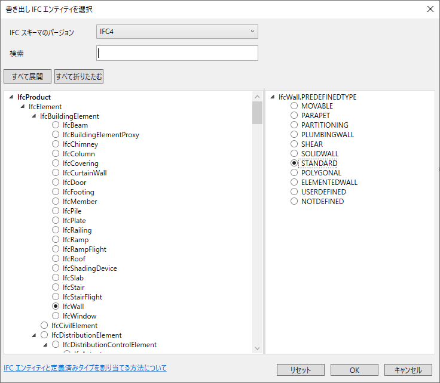
Task: Collapse the IfcProduct tree node
Action: (x=11, y=97)
